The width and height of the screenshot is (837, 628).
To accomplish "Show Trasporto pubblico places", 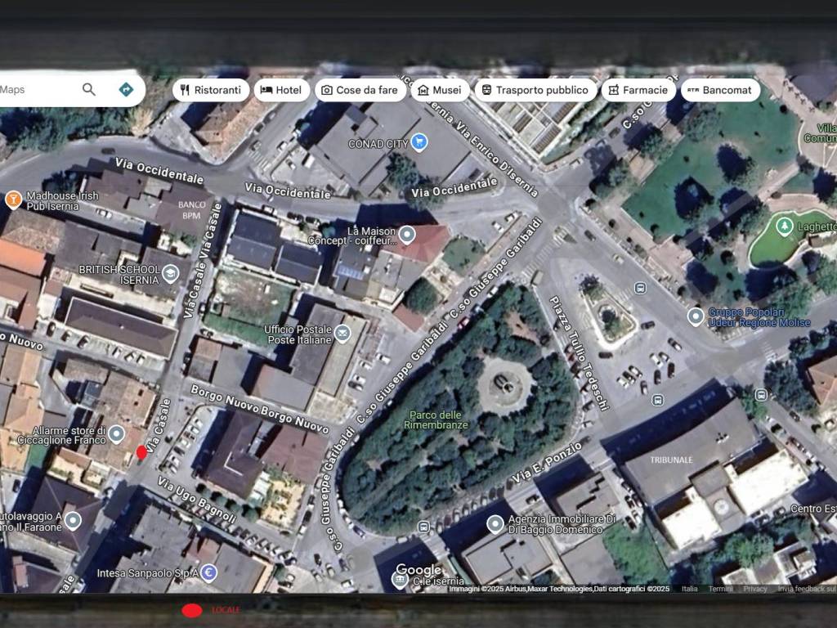I will click(x=535, y=90).
